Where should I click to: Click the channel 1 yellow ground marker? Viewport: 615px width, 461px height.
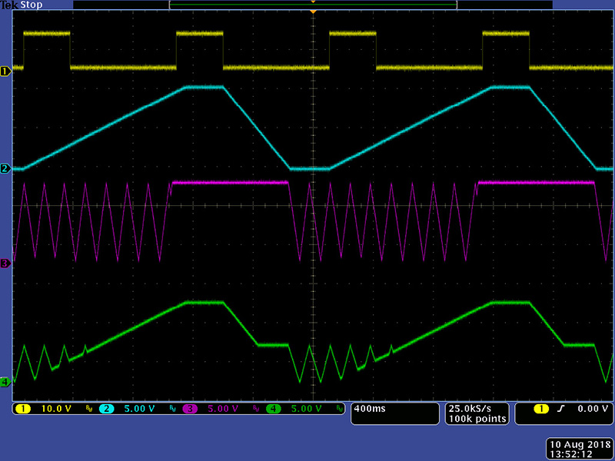pos(5,71)
